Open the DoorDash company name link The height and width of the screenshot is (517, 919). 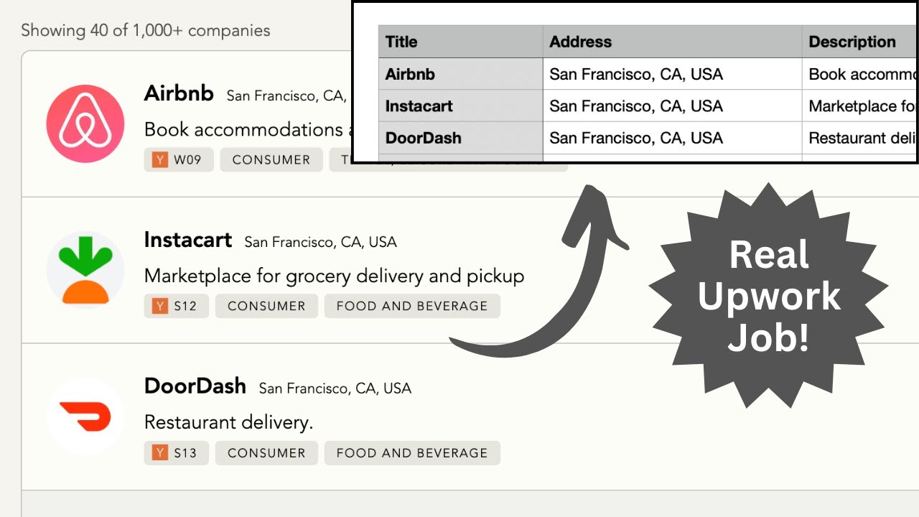coord(195,386)
